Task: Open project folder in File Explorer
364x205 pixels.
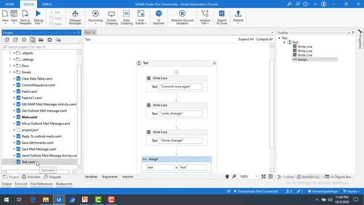Action: click(41, 40)
